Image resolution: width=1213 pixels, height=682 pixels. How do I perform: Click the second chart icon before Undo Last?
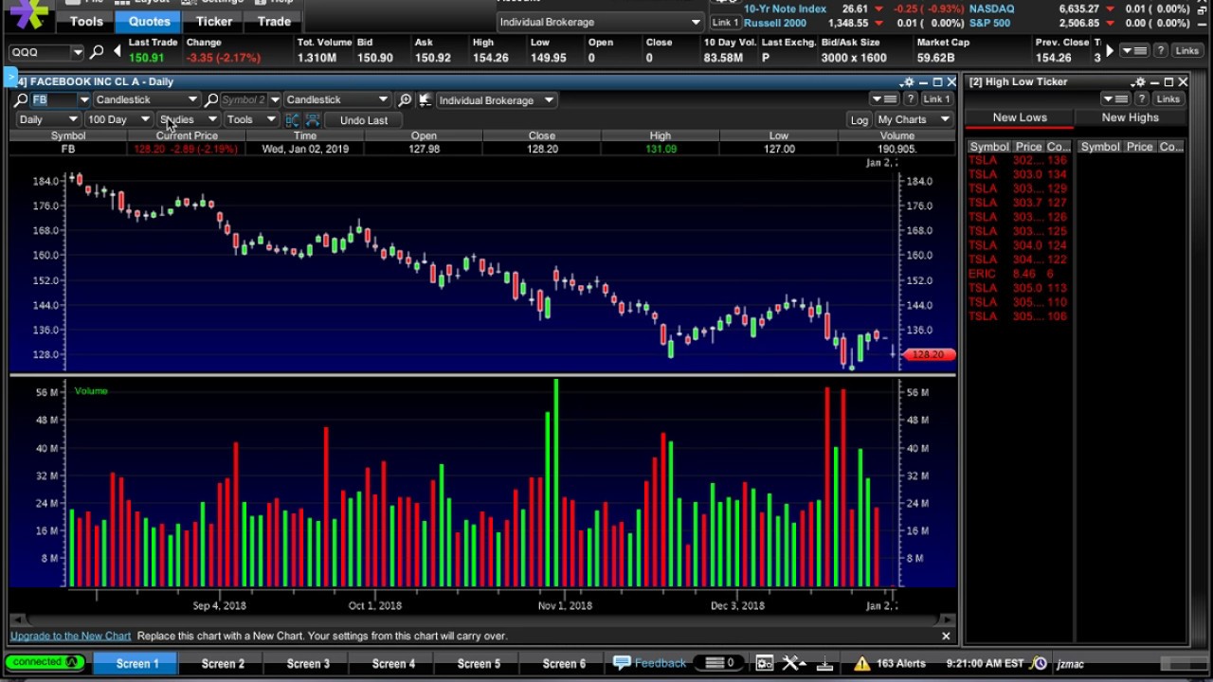pos(313,120)
